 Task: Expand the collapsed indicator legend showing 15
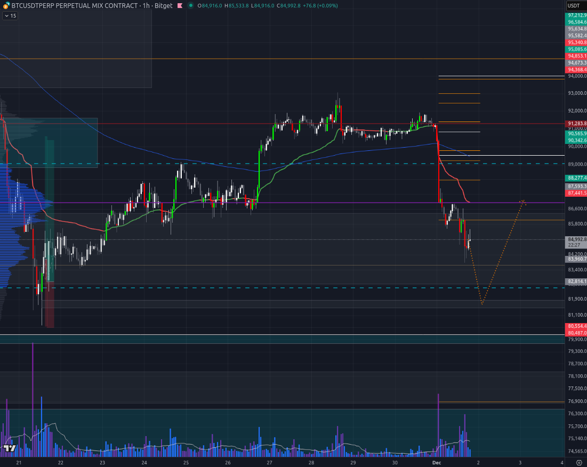(10, 16)
